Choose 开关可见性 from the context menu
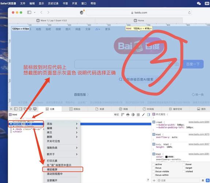This screenshot has height=183, width=210. point(63,141)
